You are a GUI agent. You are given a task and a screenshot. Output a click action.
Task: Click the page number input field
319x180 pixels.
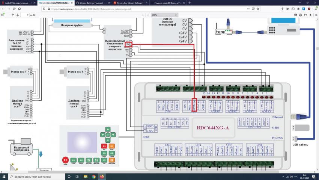(26, 15)
